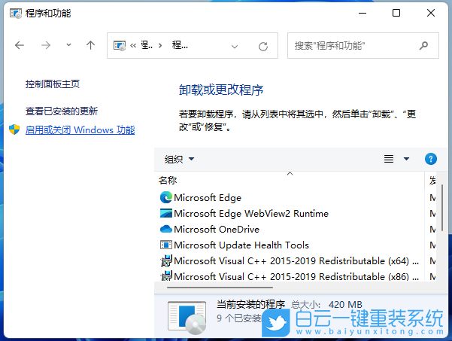Show hidden breadcrumb path with « chevron
The height and width of the screenshot is (341, 452).
point(133,45)
